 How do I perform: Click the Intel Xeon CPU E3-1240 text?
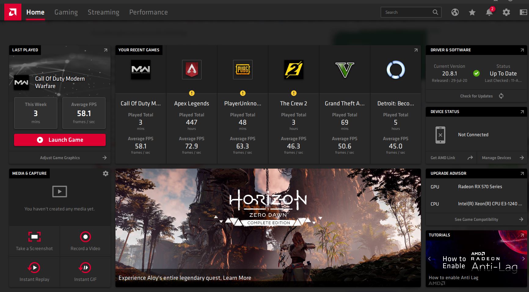(490, 204)
